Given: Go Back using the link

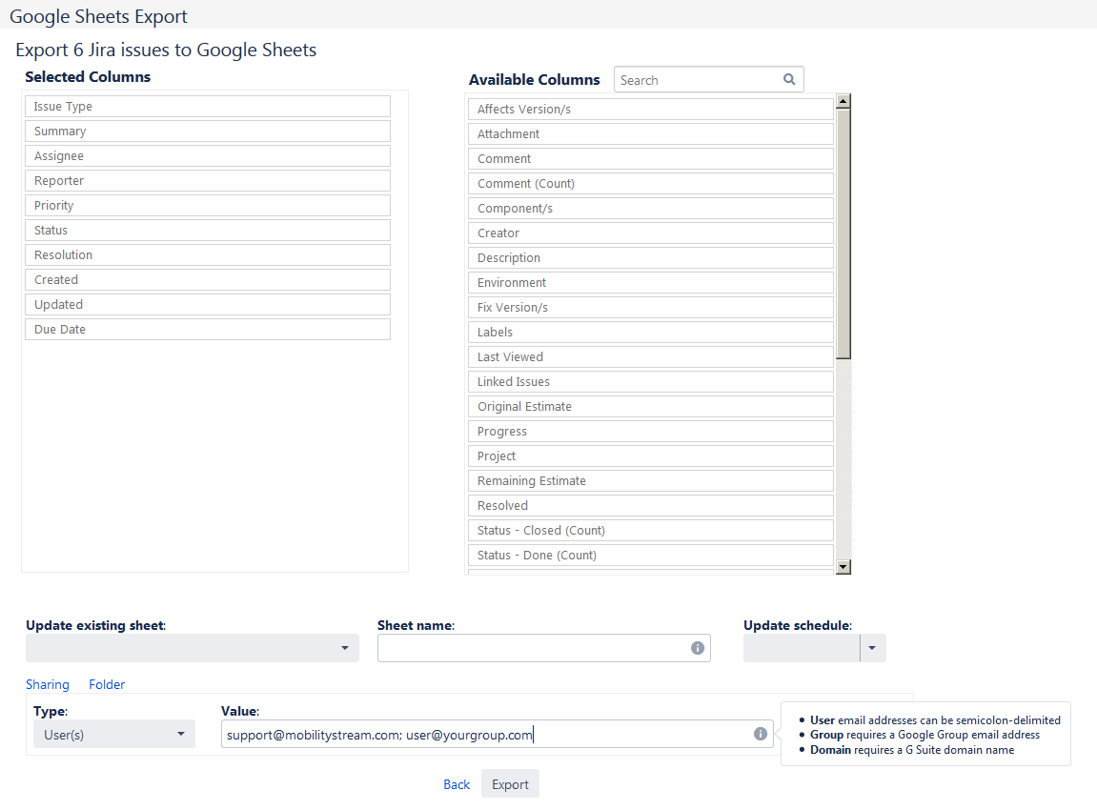Looking at the screenshot, I should (x=457, y=784).
